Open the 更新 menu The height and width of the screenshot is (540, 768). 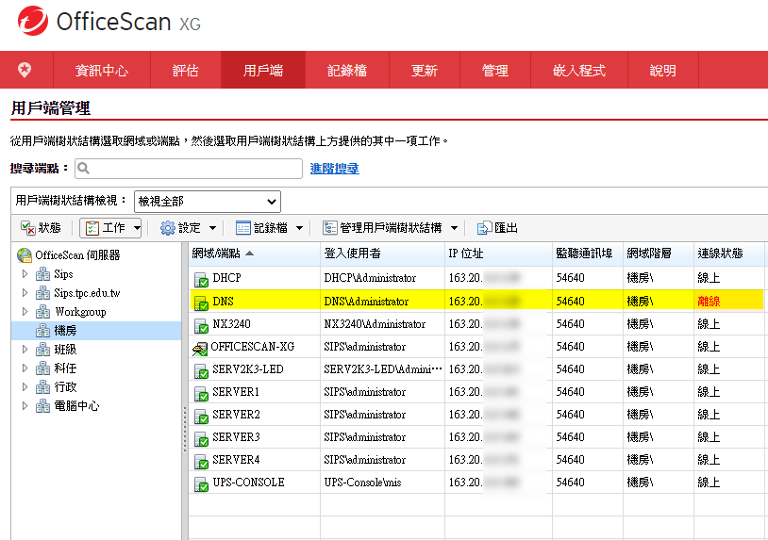click(x=425, y=70)
